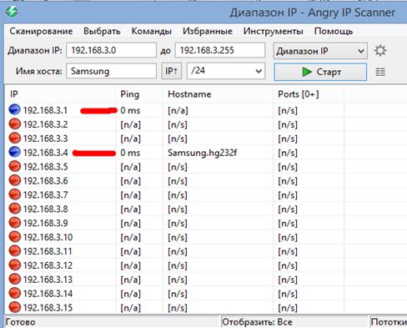Click red status icon of 192.168.3.3

coord(14,138)
